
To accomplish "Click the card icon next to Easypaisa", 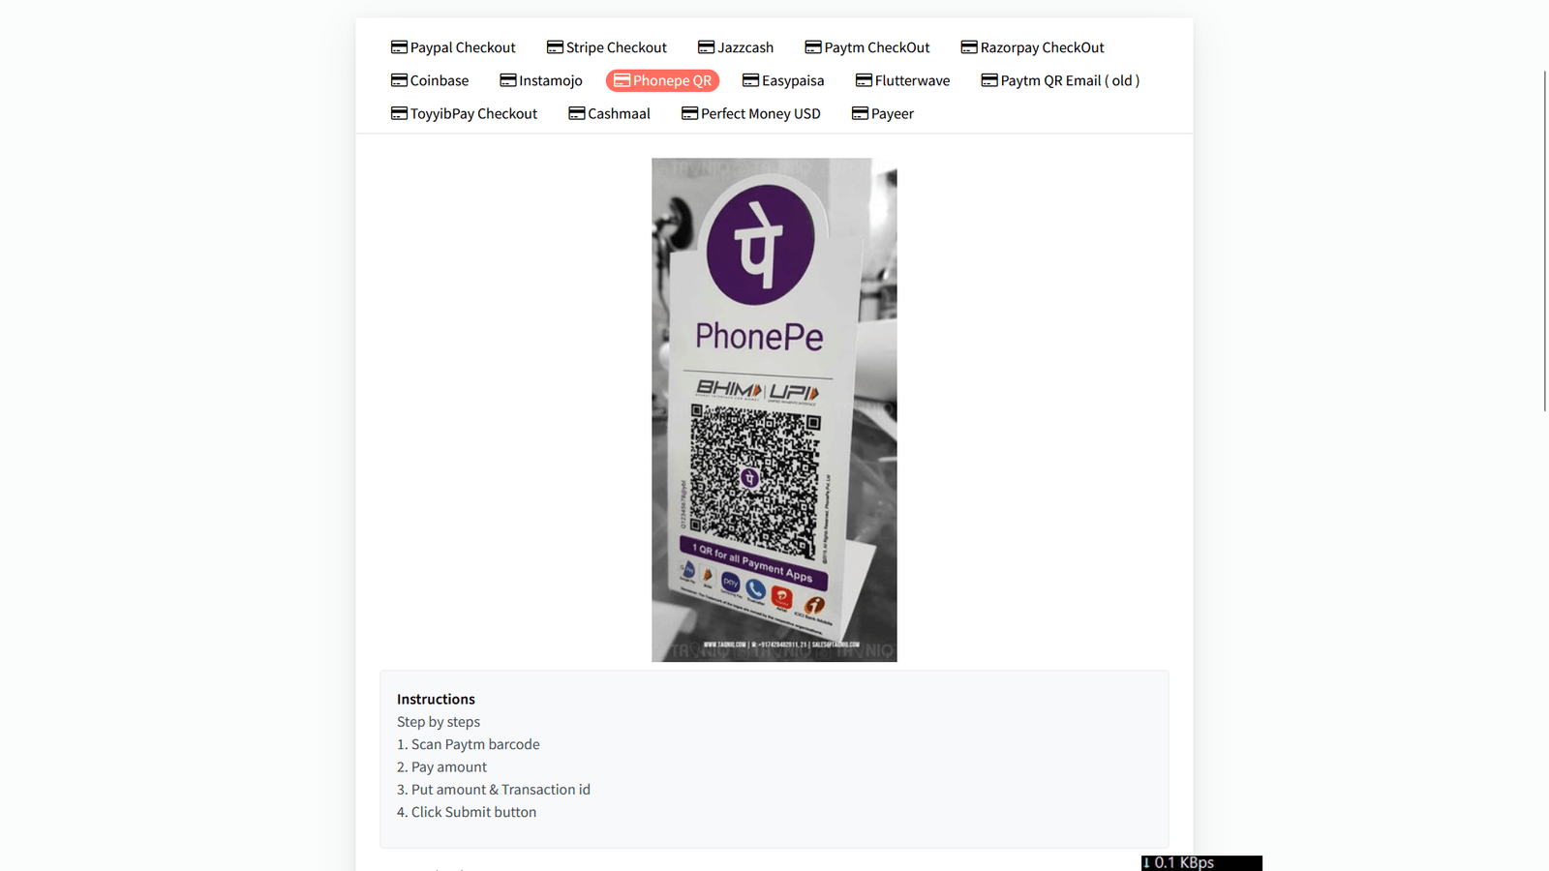I will point(750,80).
